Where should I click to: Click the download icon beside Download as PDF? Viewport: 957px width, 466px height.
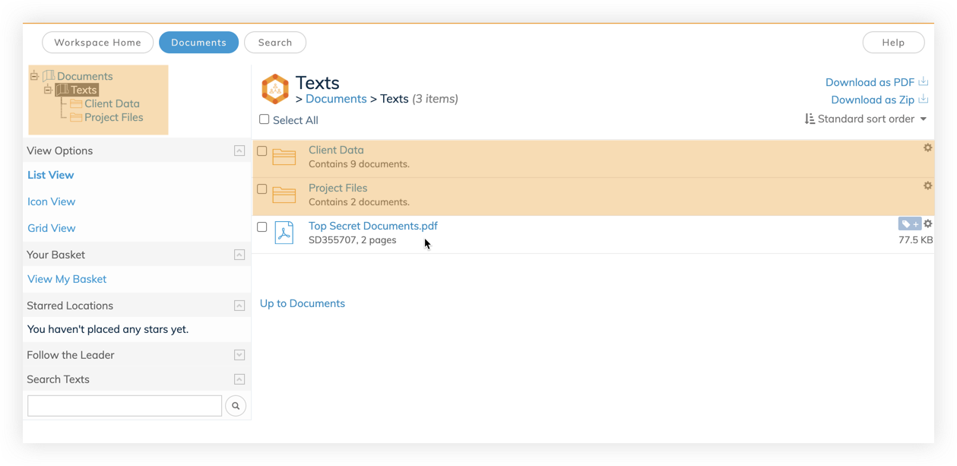924,81
